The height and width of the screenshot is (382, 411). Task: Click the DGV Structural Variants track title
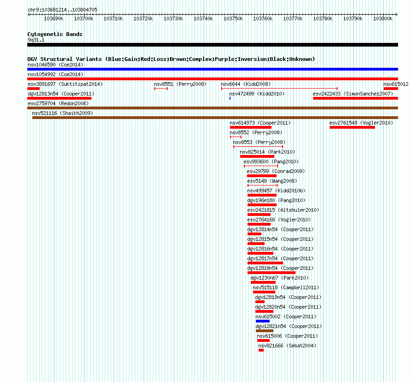pos(171,59)
